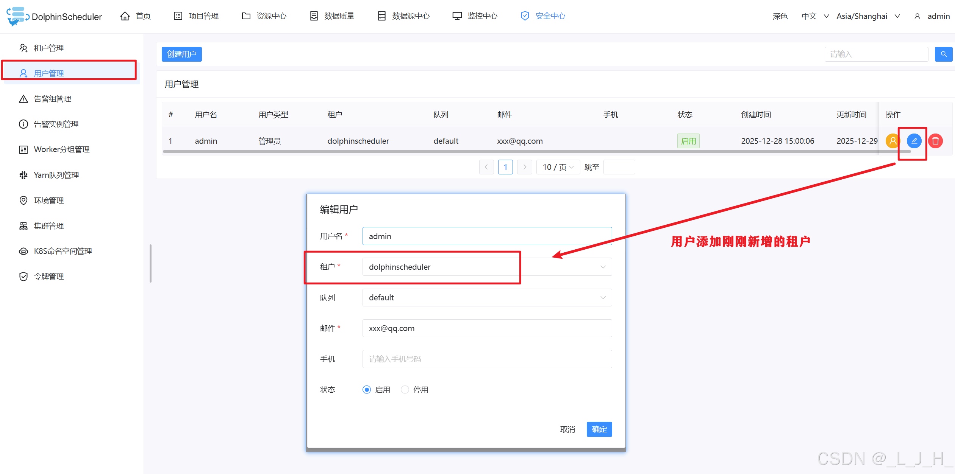The height and width of the screenshot is (474, 955).
Task: Click the 确定 confirm button
Action: pyautogui.click(x=599, y=429)
